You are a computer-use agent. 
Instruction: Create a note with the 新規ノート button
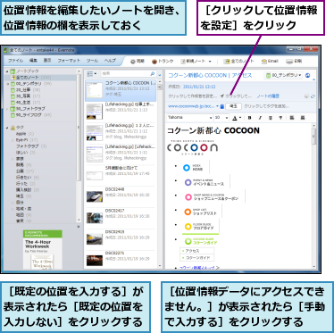point(193,62)
